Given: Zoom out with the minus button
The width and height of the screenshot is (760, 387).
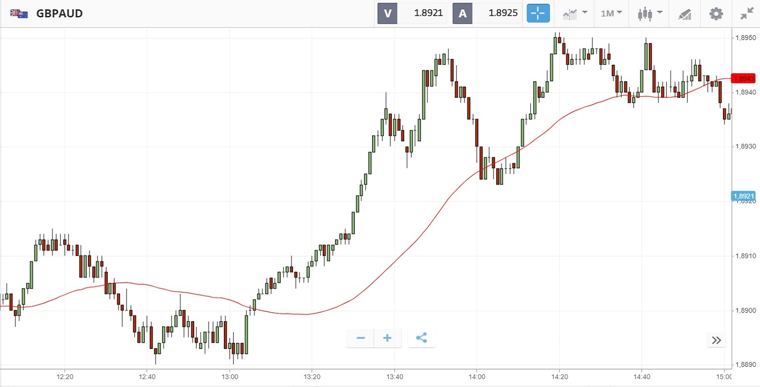Looking at the screenshot, I should (361, 338).
